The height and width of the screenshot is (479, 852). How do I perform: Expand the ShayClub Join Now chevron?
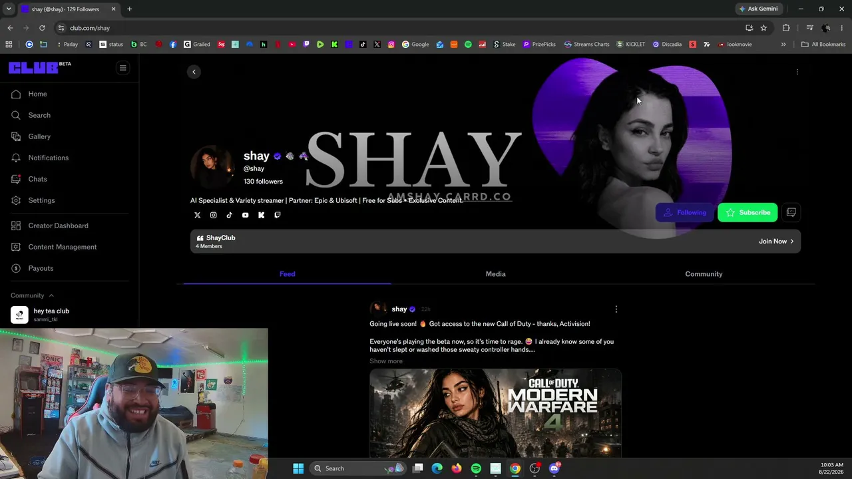pos(791,241)
